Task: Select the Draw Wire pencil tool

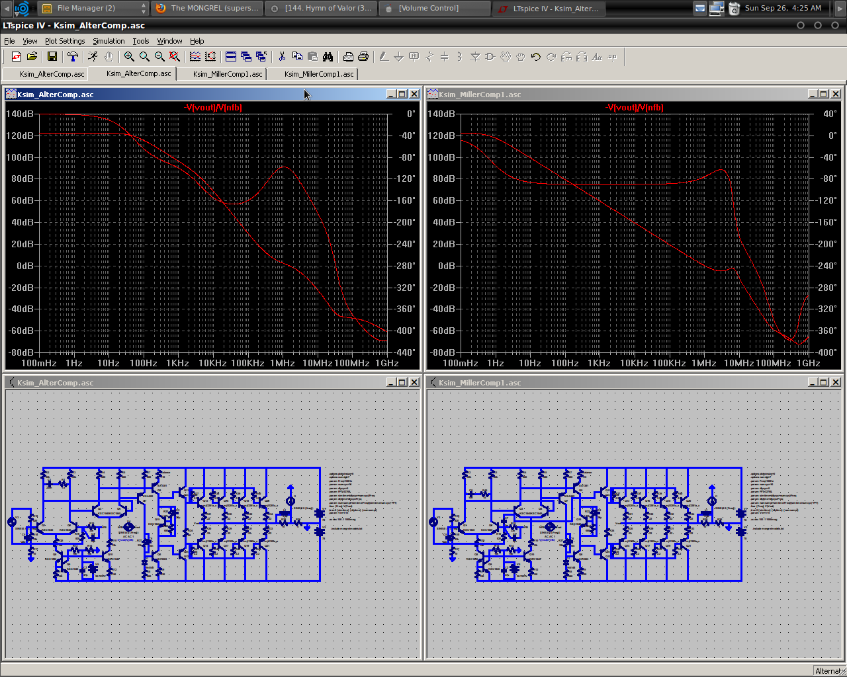Action: (x=384, y=57)
